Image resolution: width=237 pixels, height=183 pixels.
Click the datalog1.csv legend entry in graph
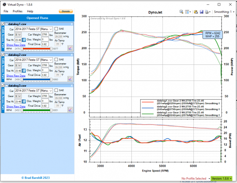(x=181, y=102)
